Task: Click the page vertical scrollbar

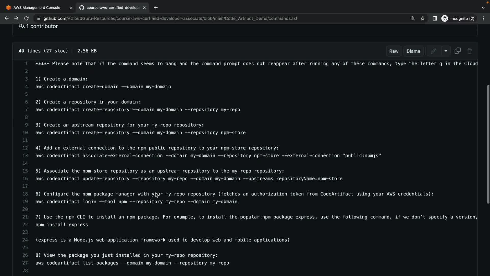Action: point(488,144)
